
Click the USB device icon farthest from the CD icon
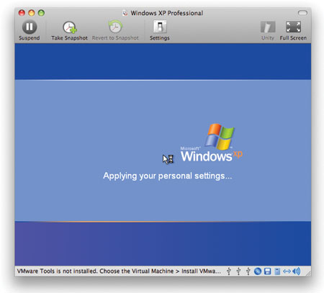click(229, 271)
